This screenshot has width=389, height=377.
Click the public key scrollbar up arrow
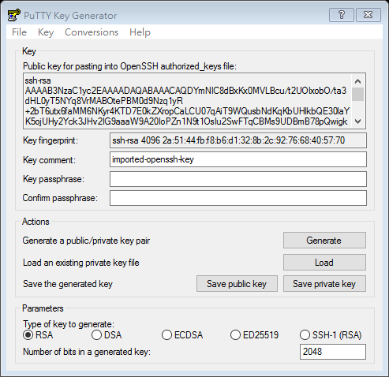pyautogui.click(x=357, y=81)
